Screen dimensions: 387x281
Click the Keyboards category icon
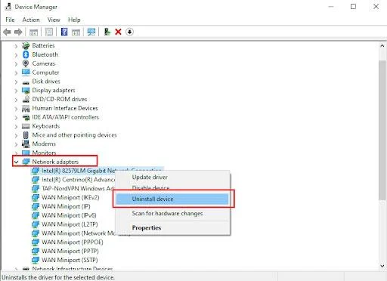point(26,126)
